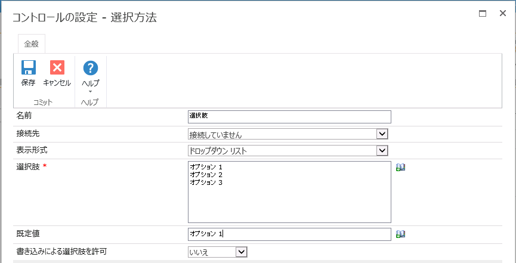The width and height of the screenshot is (516, 263).
Task: Click the オプション 2 line in 選択肢 box
Action: coord(206,174)
